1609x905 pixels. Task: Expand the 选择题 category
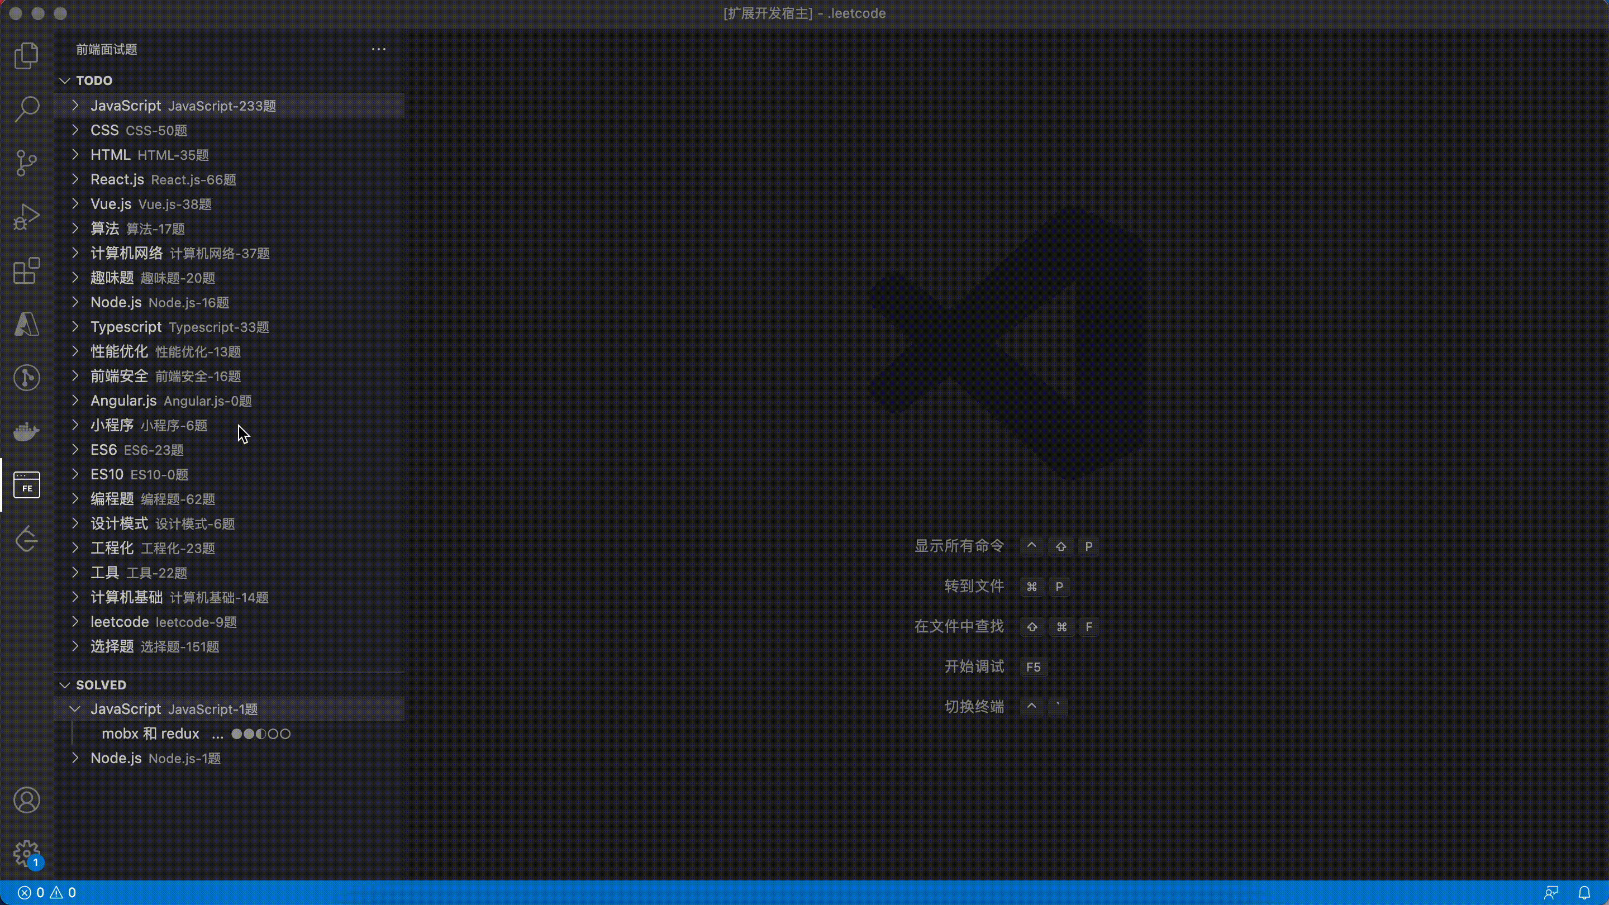click(112, 646)
